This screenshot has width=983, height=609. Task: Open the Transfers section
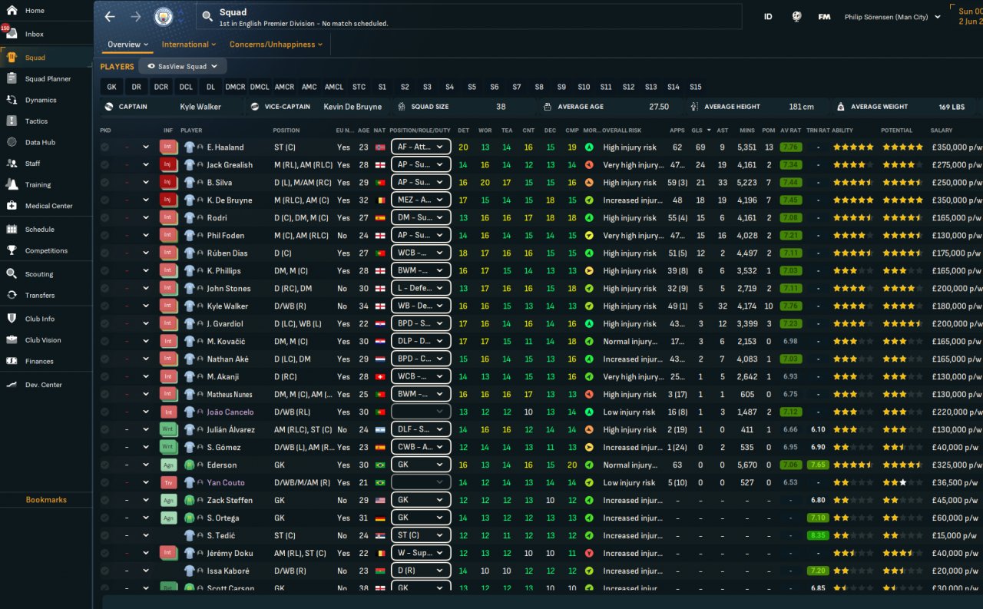40,296
